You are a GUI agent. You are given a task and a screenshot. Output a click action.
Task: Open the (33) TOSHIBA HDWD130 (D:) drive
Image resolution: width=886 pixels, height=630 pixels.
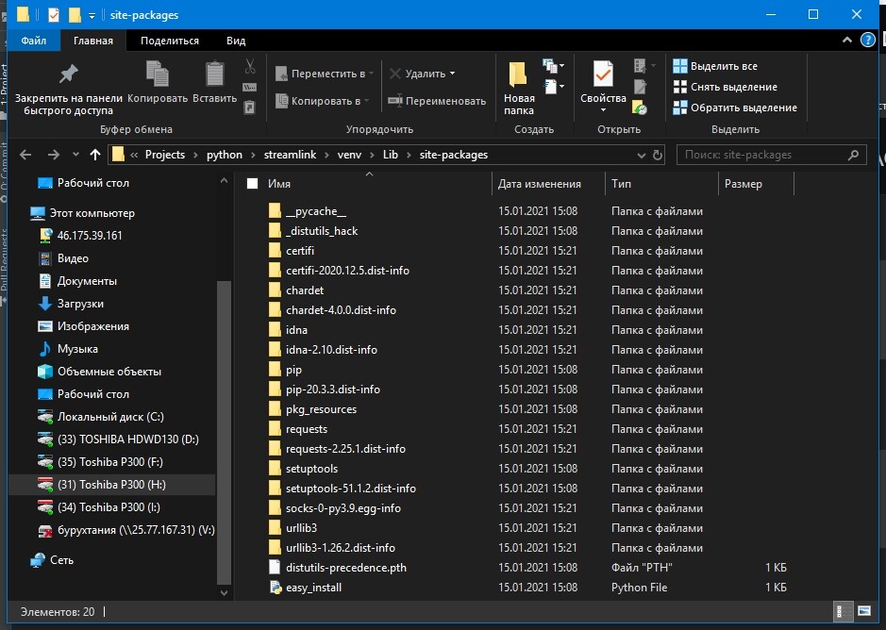tap(127, 439)
